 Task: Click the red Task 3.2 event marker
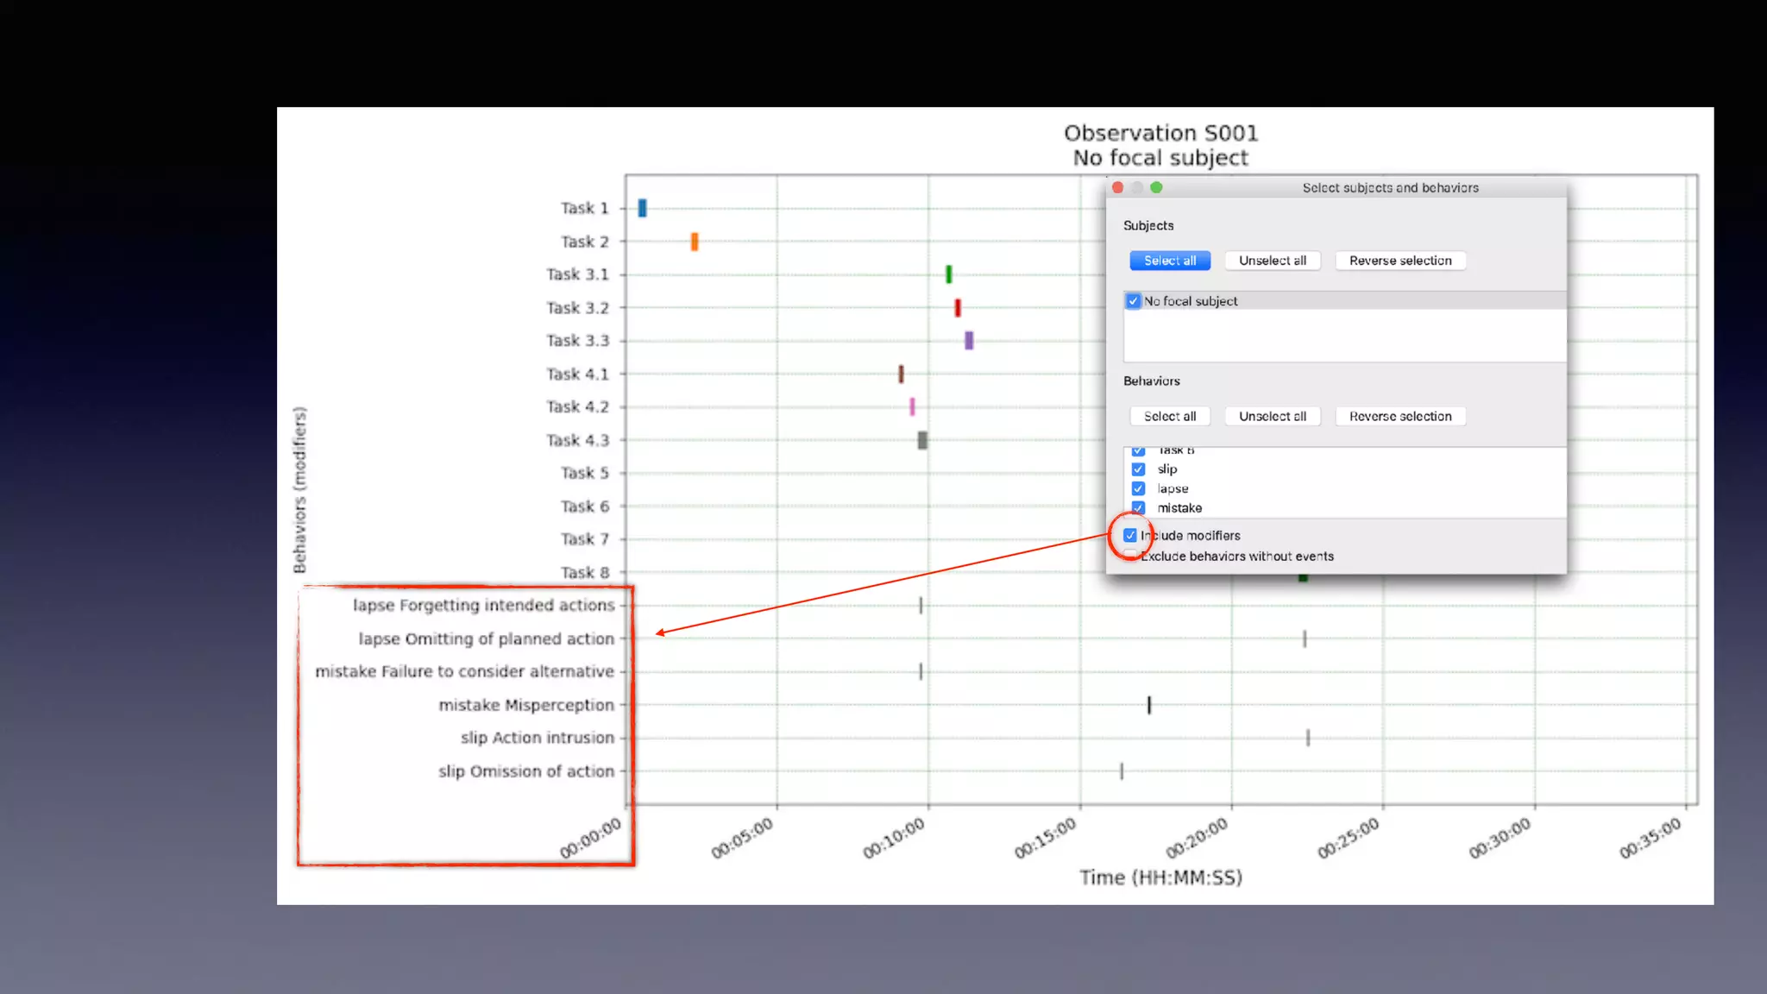point(957,308)
